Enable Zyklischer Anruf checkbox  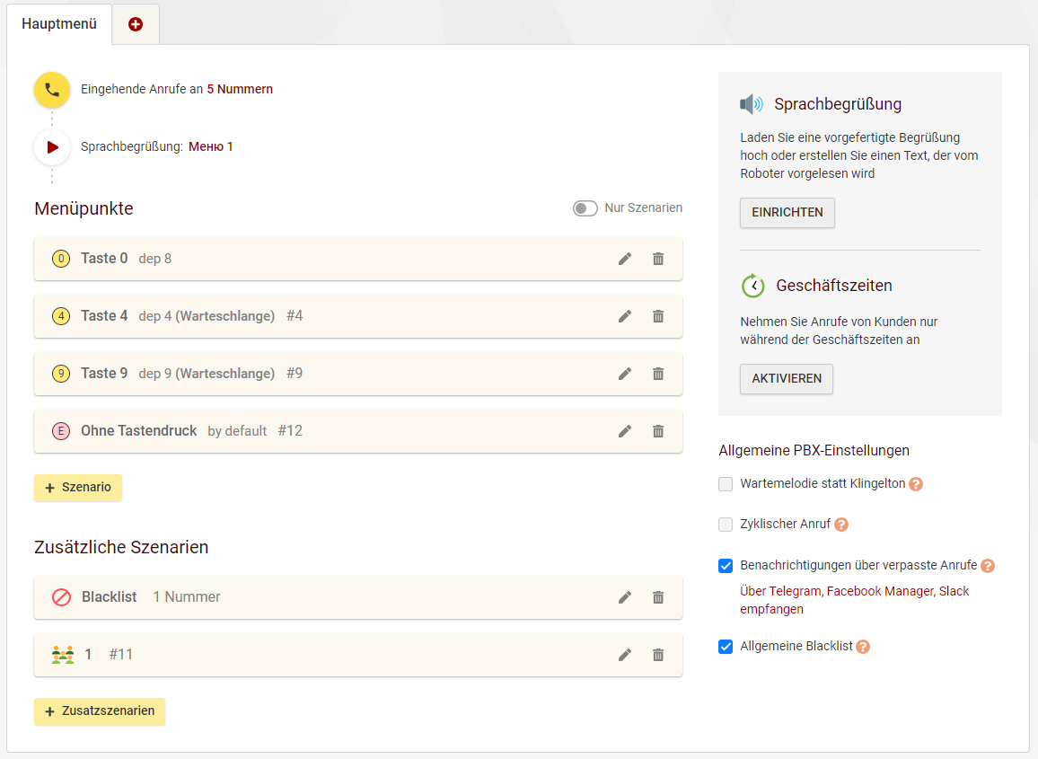coord(726,525)
